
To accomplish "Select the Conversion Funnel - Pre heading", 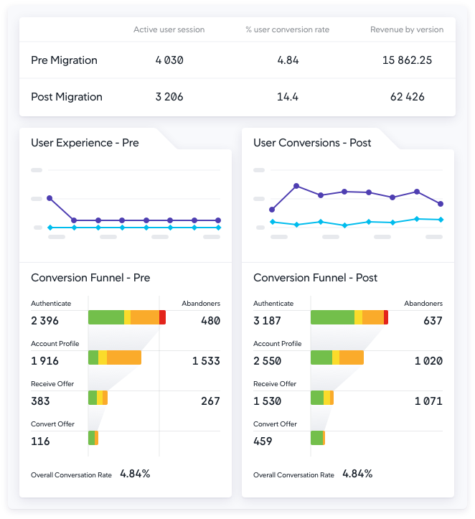I will [x=90, y=278].
